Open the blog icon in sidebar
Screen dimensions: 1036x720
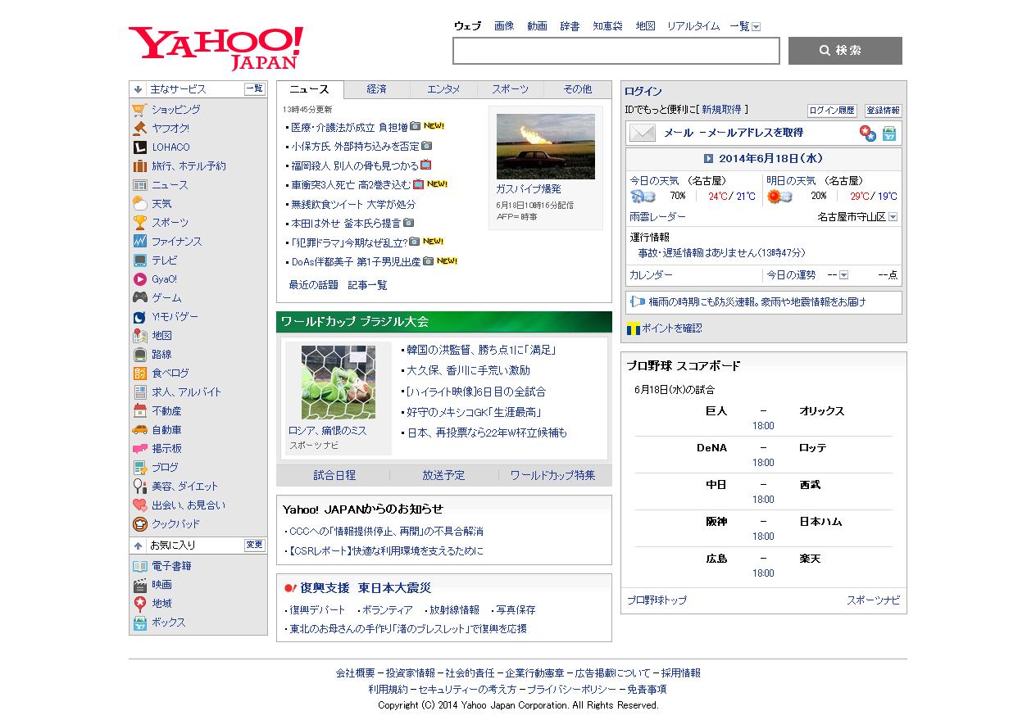139,468
